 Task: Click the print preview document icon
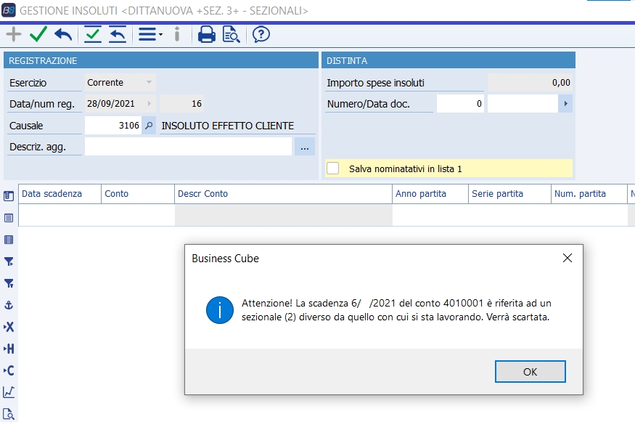[x=232, y=34]
